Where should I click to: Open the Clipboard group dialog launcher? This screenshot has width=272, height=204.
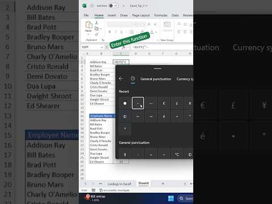pyautogui.click(x=103, y=40)
